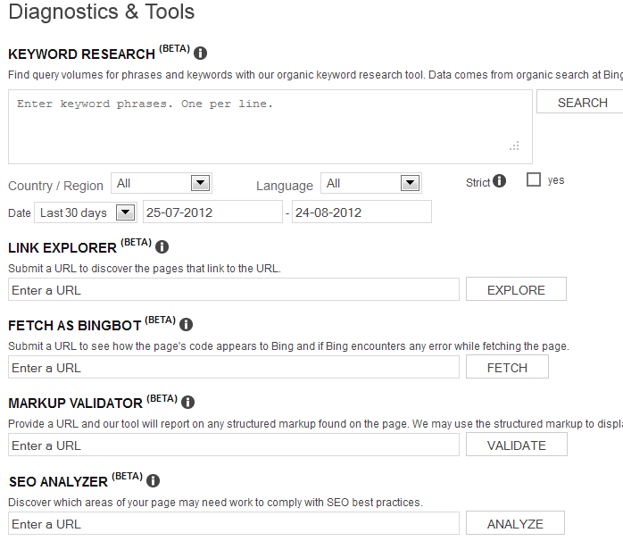
Task: Click the EXPLORE button
Action: (516, 290)
